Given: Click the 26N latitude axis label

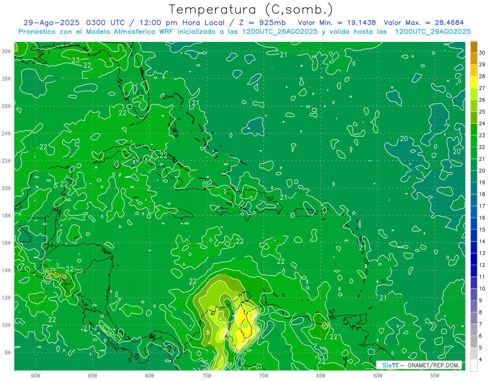Looking at the screenshot, I should point(7,106).
